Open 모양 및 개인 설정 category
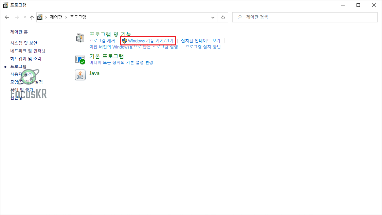The width and height of the screenshot is (382, 215). click(x=26, y=82)
